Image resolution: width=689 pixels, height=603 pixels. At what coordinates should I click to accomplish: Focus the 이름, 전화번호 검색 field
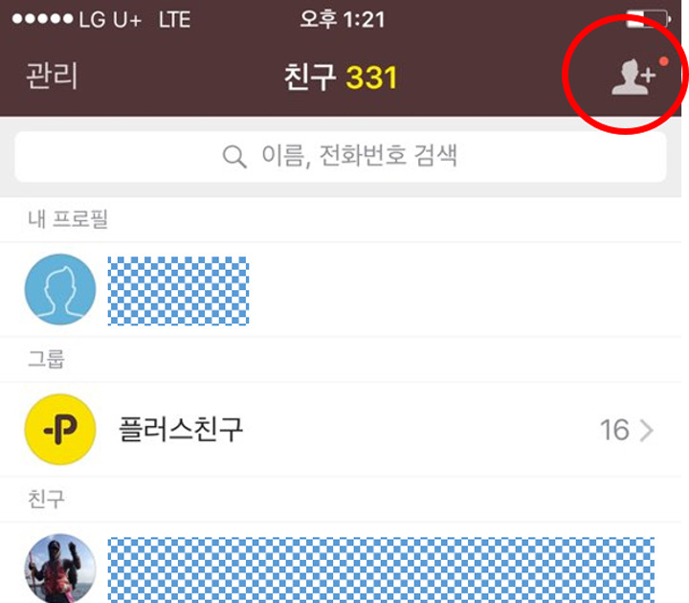341,156
